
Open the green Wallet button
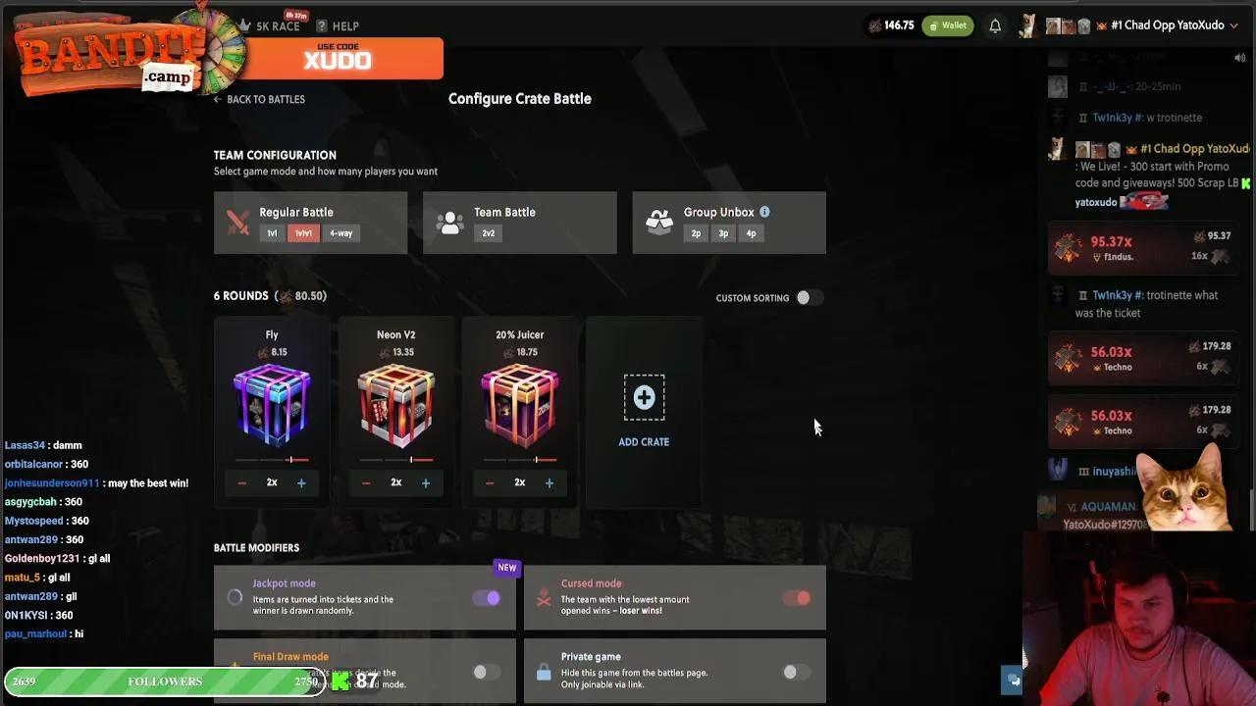pos(948,25)
